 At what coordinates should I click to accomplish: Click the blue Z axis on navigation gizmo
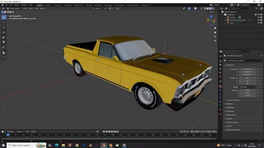[x=211, y=16]
